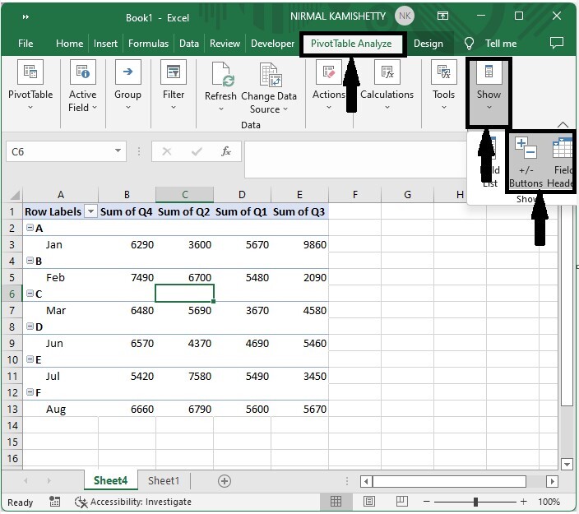Click the Accessibility Investigate status icon
Screen dimensions: 579x514
pos(81,502)
